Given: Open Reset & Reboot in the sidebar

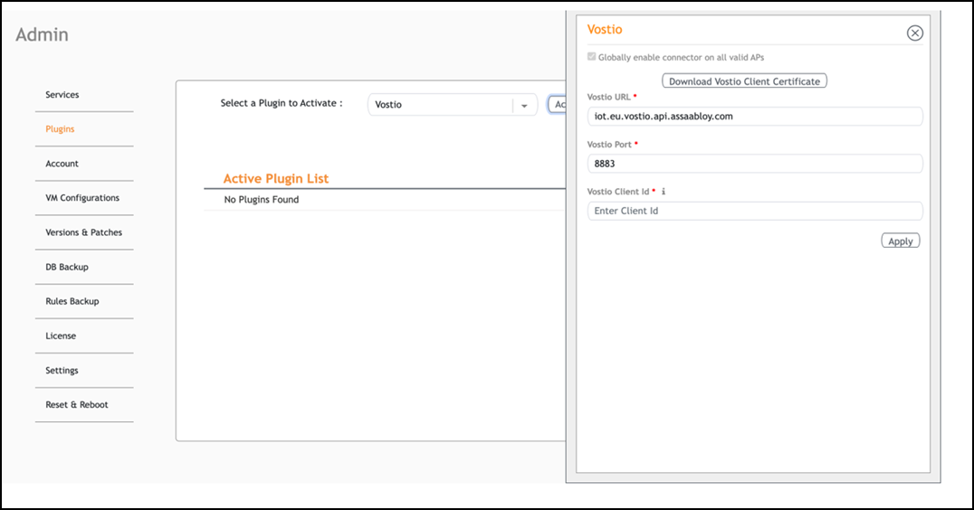Looking at the screenshot, I should [76, 404].
